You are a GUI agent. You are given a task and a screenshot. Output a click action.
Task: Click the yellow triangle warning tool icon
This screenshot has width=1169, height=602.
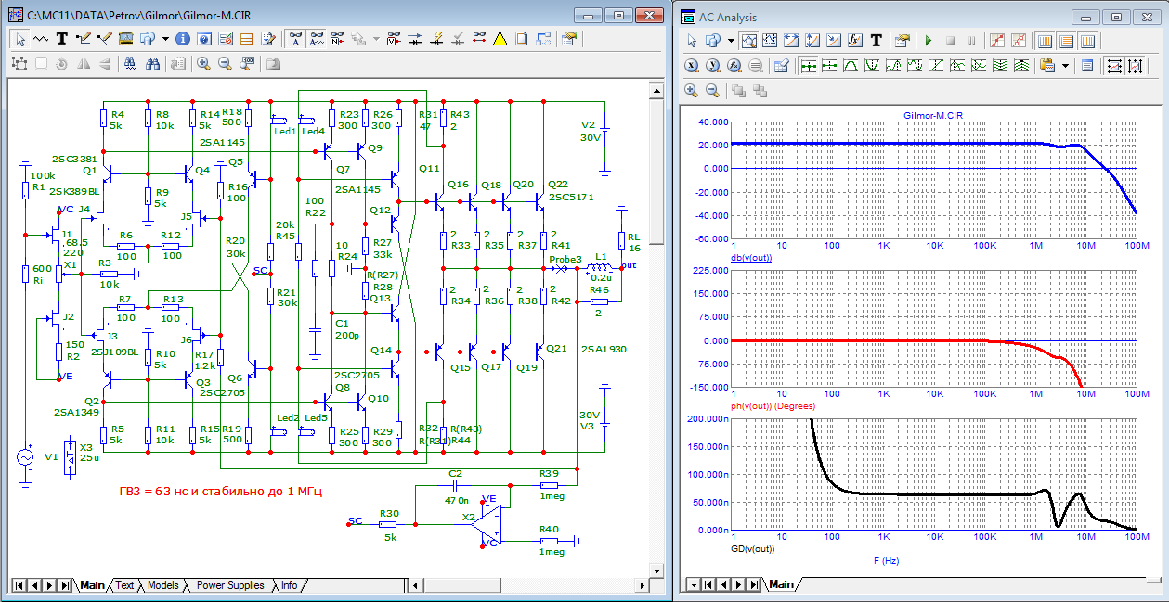tap(500, 39)
